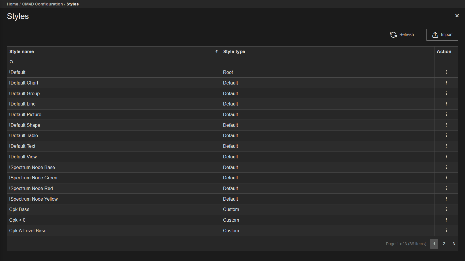Click the Import button
Image resolution: width=465 pixels, height=261 pixels.
[x=442, y=35]
